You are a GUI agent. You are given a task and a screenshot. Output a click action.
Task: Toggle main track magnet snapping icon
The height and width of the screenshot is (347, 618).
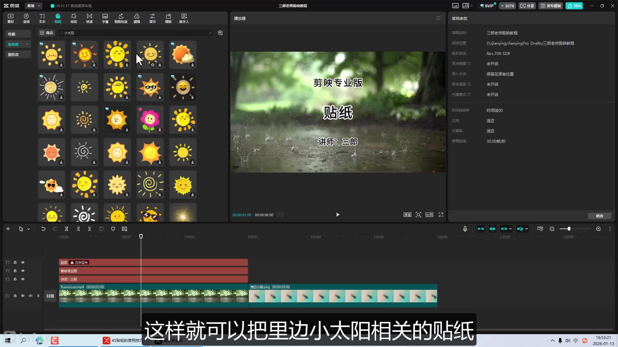point(481,229)
